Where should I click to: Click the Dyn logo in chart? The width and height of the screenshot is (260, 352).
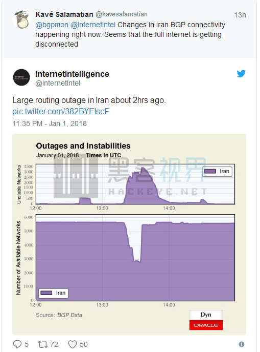206,315
